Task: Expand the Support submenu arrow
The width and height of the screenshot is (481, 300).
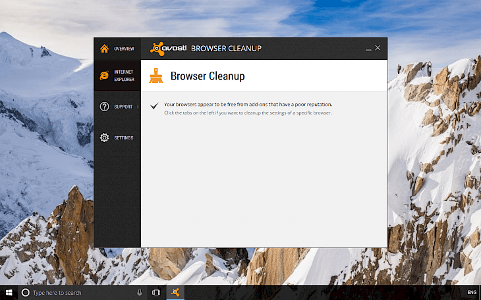Action: tap(138, 107)
